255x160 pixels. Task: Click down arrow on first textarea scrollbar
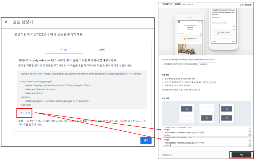click(x=250, y=132)
